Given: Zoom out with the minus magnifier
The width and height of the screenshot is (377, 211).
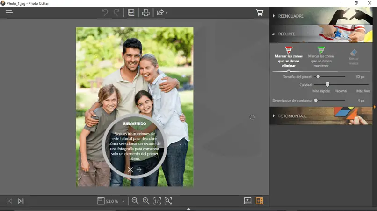Looking at the screenshot, I should 135,201.
